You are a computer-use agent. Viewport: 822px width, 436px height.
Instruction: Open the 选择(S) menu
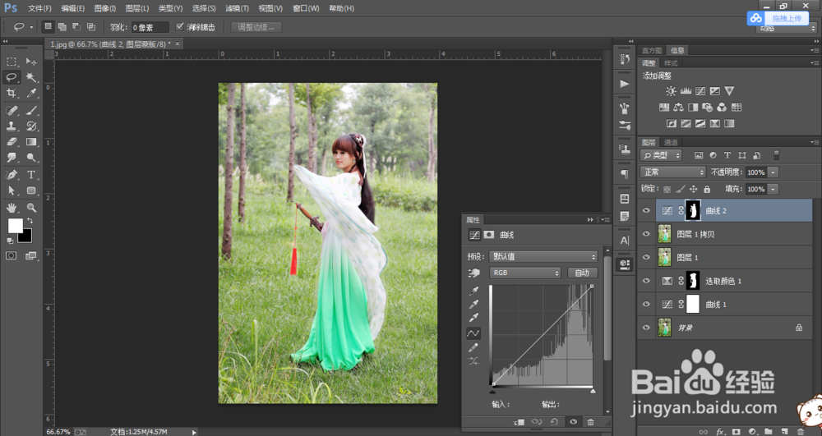204,8
